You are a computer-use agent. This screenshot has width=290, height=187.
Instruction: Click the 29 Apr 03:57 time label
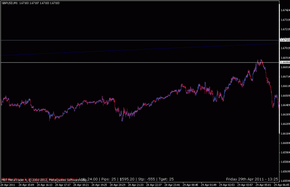tap(245, 185)
